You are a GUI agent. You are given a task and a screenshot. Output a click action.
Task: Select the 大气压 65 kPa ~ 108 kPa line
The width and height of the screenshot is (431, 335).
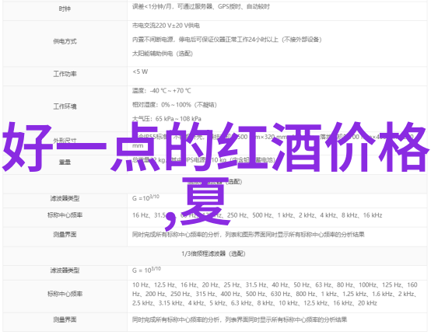pyautogui.click(x=166, y=119)
